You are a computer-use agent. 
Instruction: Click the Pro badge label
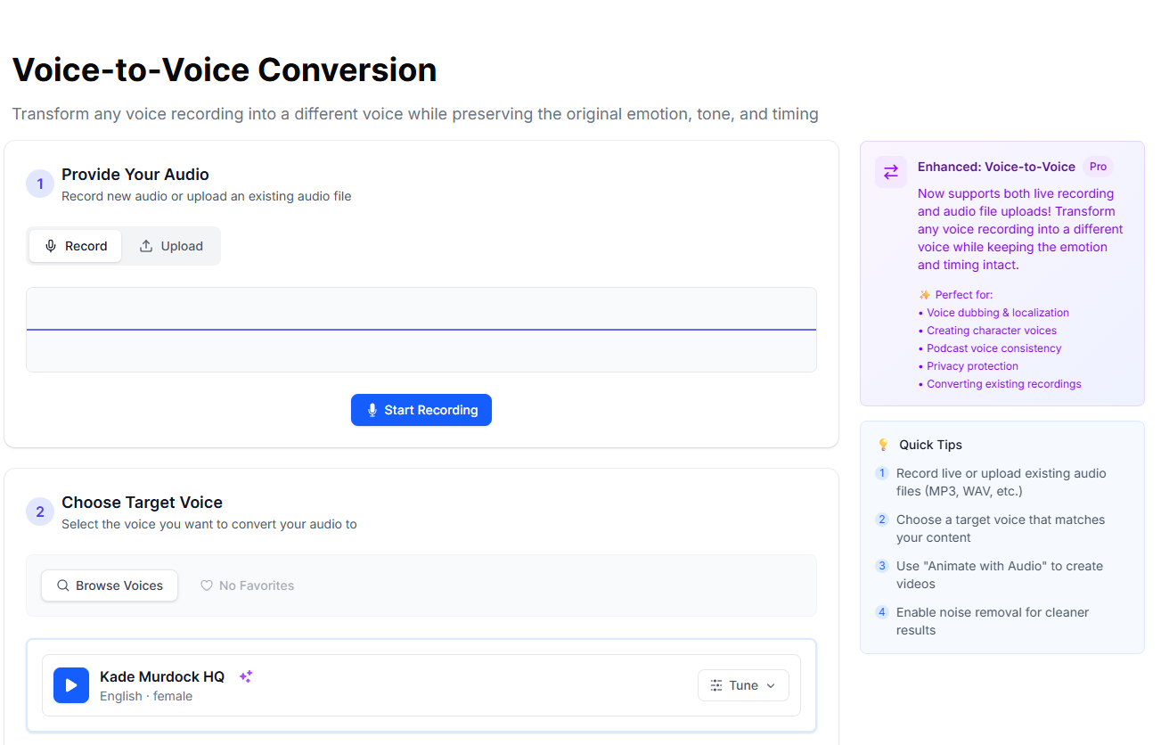coord(1098,167)
